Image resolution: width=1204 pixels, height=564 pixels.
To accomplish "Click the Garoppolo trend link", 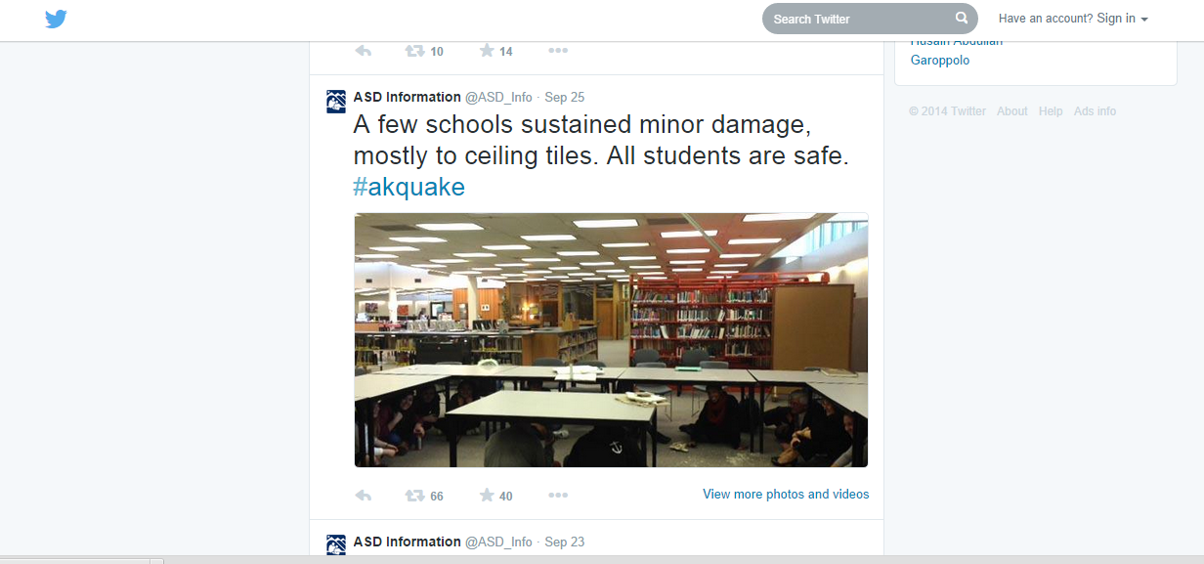I will tap(940, 61).
